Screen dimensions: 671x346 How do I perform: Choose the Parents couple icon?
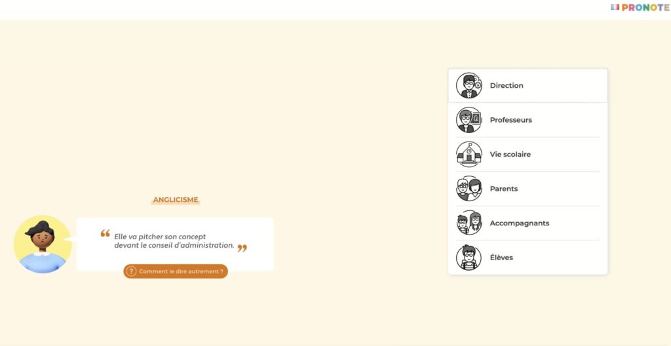[x=469, y=189]
